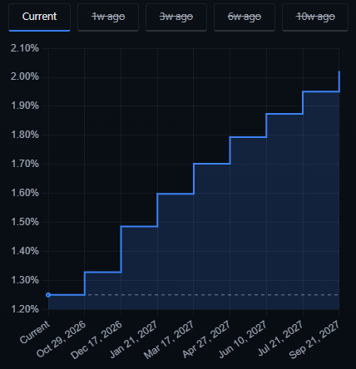Click the 1.50% y-axis label
The width and height of the screenshot is (356, 369).
click(x=25, y=222)
